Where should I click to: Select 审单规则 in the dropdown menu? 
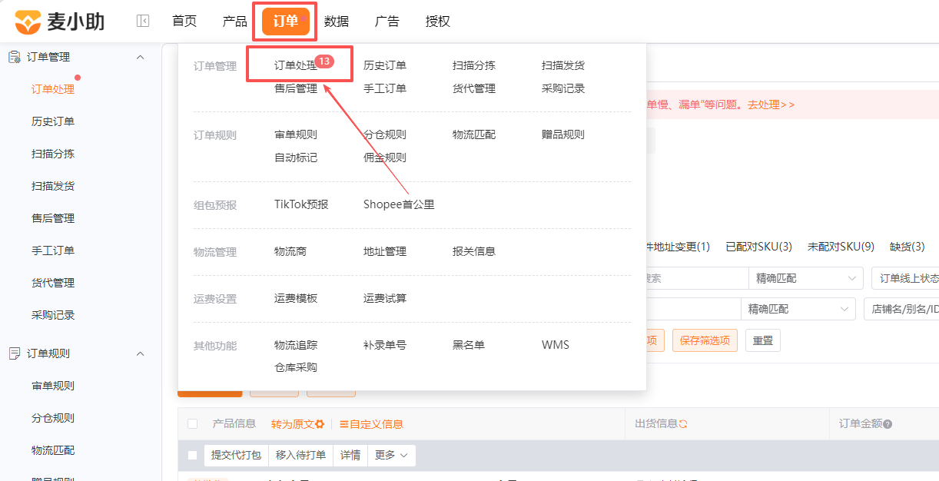coord(296,134)
